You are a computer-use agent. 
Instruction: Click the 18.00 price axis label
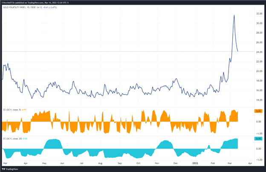pyautogui.click(x=259, y=81)
